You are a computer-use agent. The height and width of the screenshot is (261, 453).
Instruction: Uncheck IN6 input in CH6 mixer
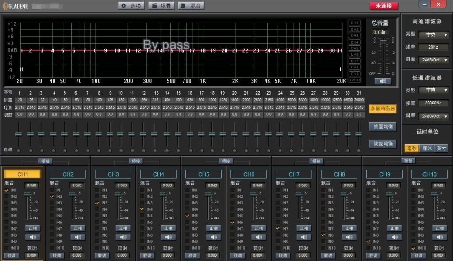[x=233, y=222]
